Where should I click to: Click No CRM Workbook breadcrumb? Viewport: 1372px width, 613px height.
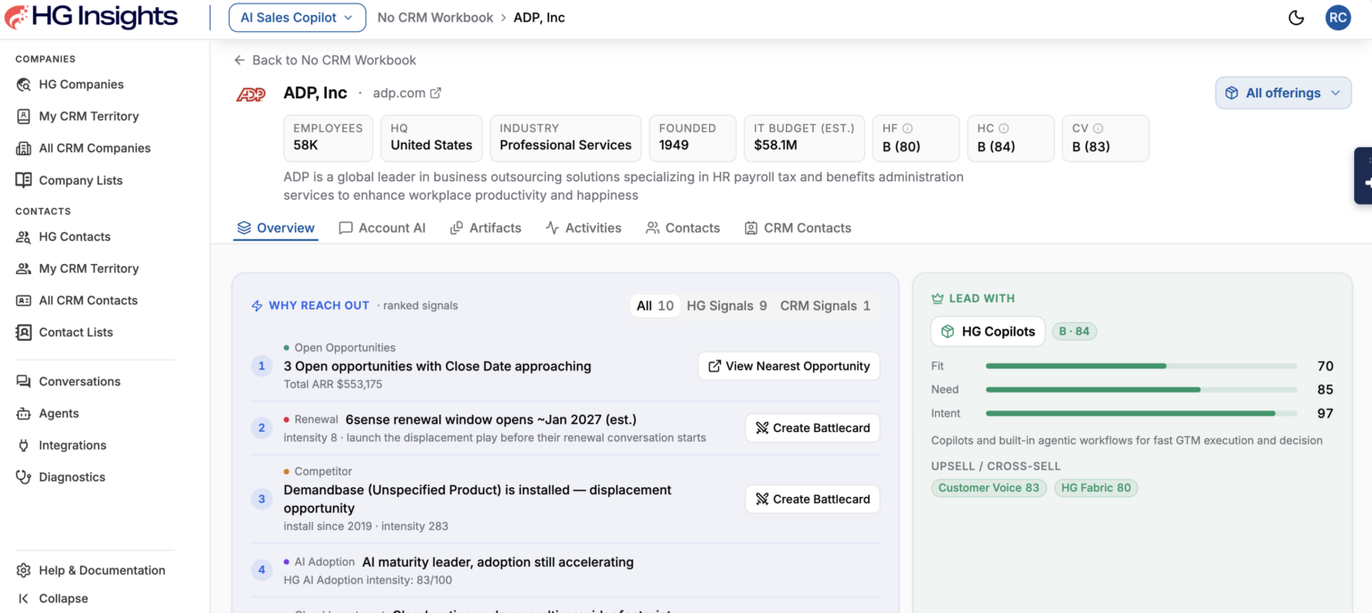pyautogui.click(x=435, y=17)
